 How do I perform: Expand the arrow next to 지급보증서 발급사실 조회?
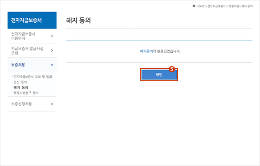click(x=52, y=50)
